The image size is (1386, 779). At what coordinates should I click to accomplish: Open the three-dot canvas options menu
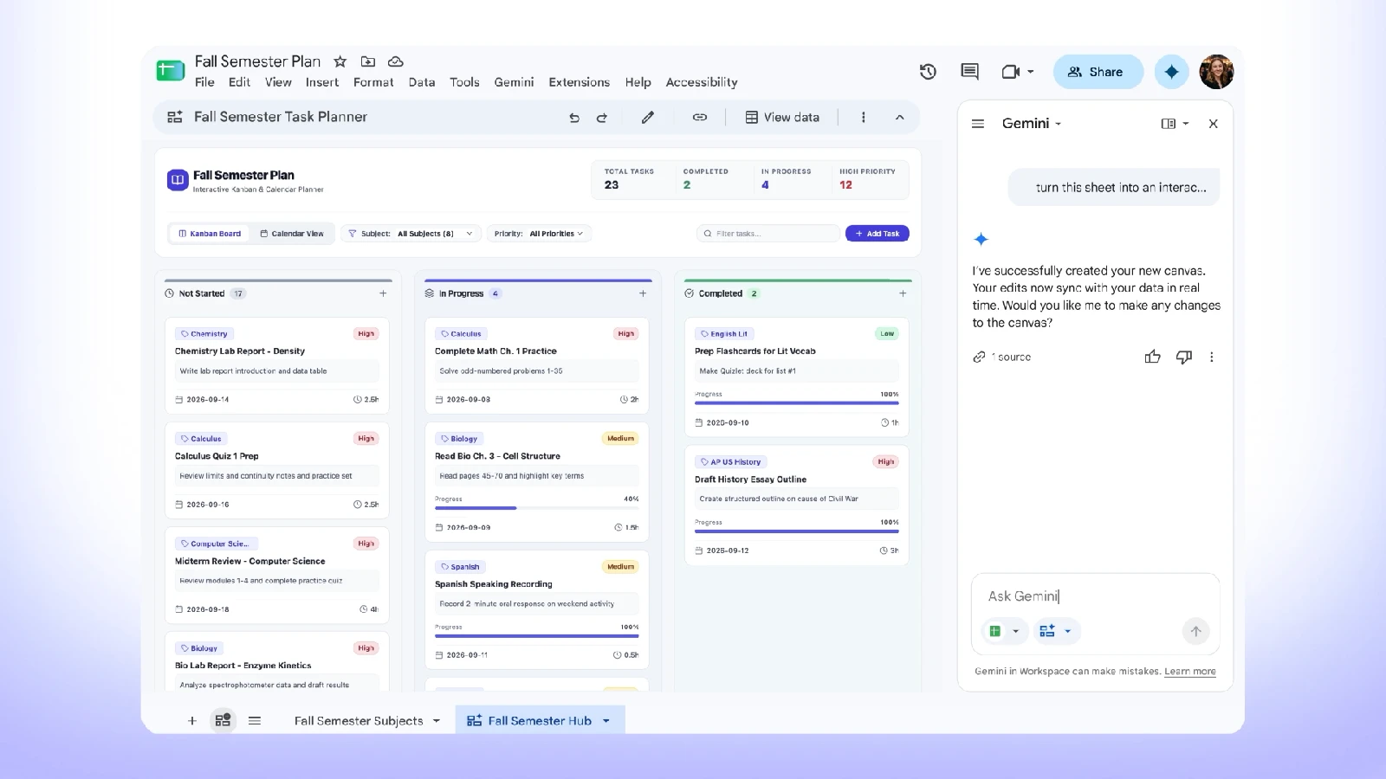coord(863,118)
